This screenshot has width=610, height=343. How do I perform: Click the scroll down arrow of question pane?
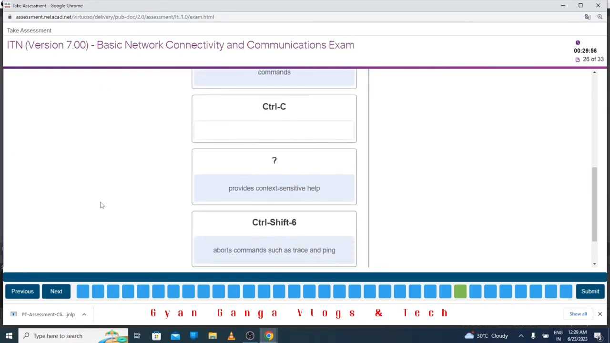click(x=594, y=264)
